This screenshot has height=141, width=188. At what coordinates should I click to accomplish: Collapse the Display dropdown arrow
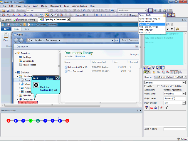pos(164,15)
